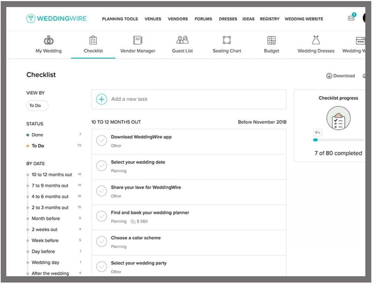The height and width of the screenshot is (284, 372).
Task: Check off Select your wedding party
Action: (101, 267)
